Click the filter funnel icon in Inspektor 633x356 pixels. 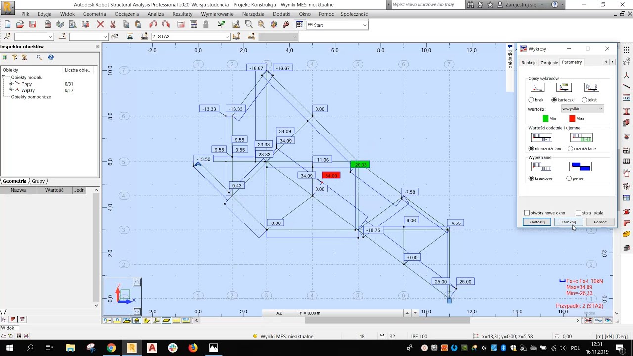point(15,58)
